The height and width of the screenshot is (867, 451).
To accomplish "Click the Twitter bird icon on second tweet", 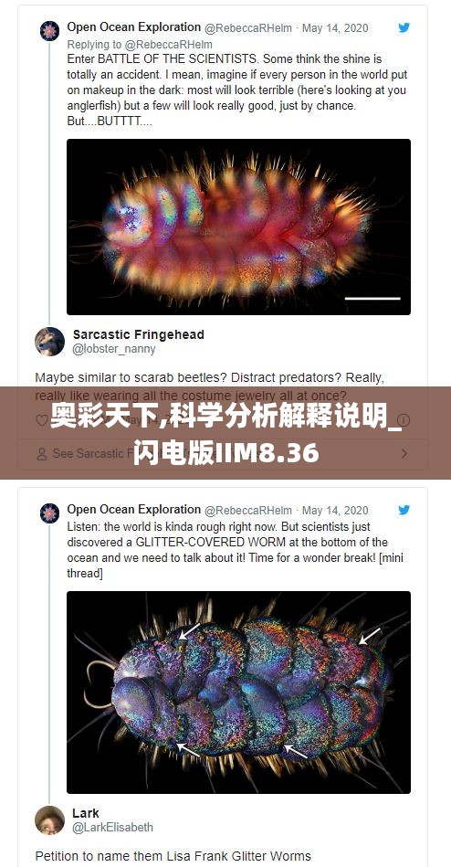I will pyautogui.click(x=404, y=510).
